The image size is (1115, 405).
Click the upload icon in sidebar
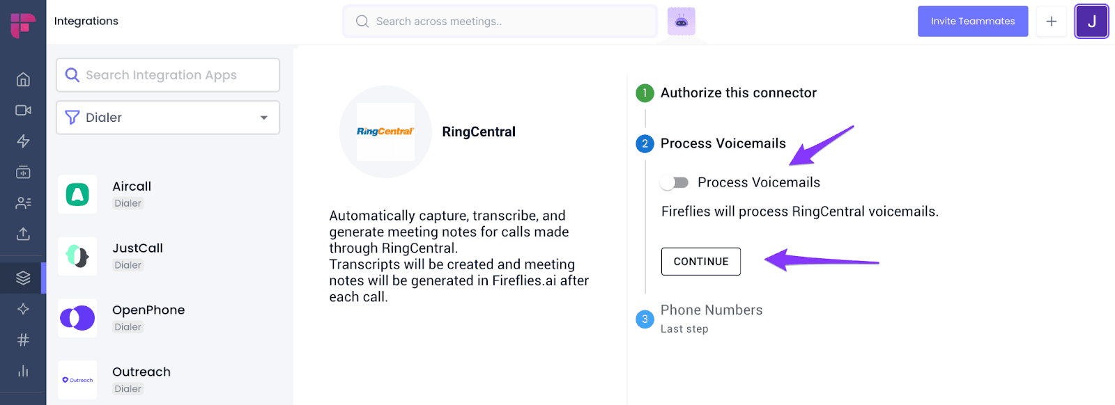coord(23,234)
